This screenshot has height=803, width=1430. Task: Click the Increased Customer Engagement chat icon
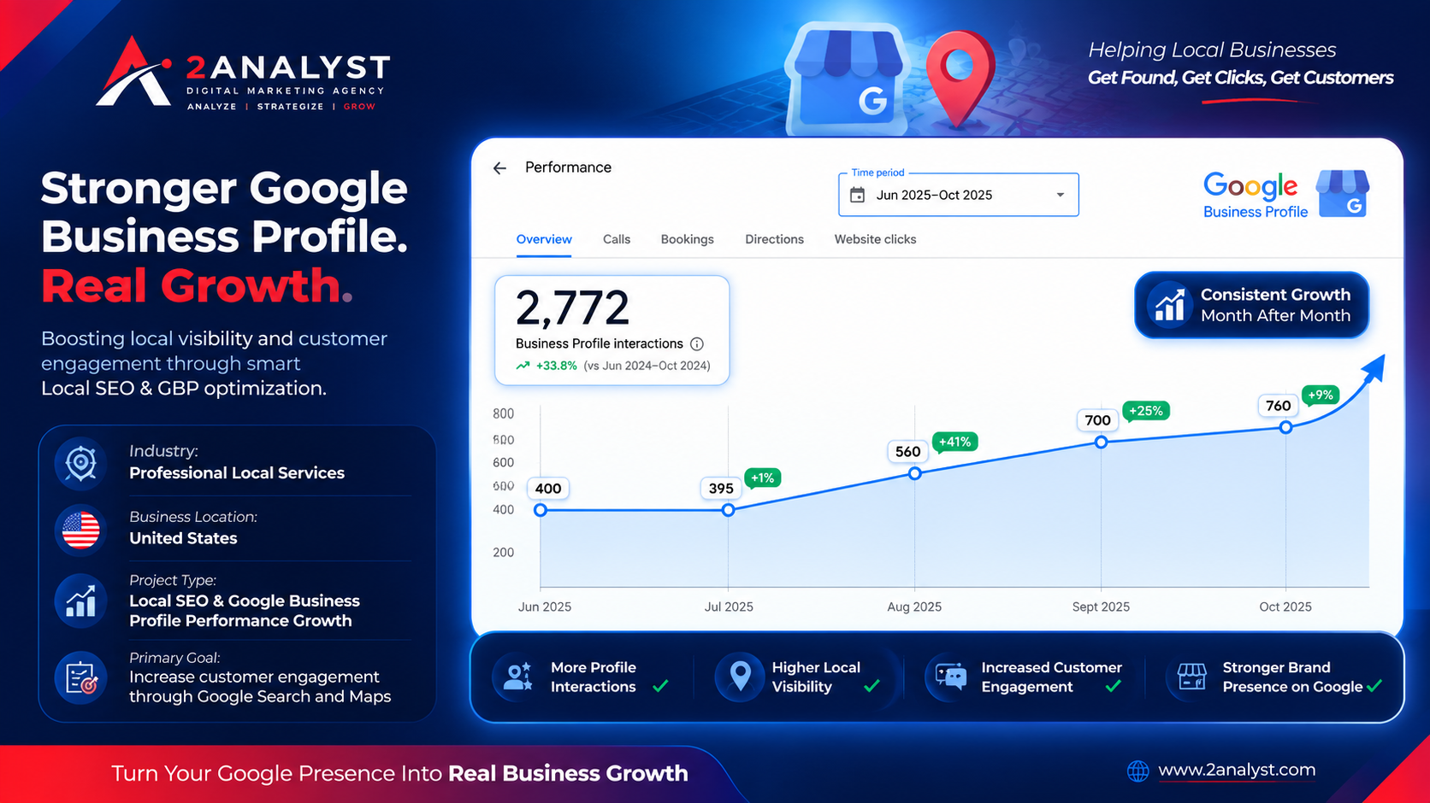pyautogui.click(x=950, y=677)
